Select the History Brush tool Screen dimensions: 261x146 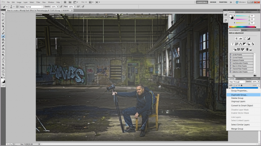3,43
